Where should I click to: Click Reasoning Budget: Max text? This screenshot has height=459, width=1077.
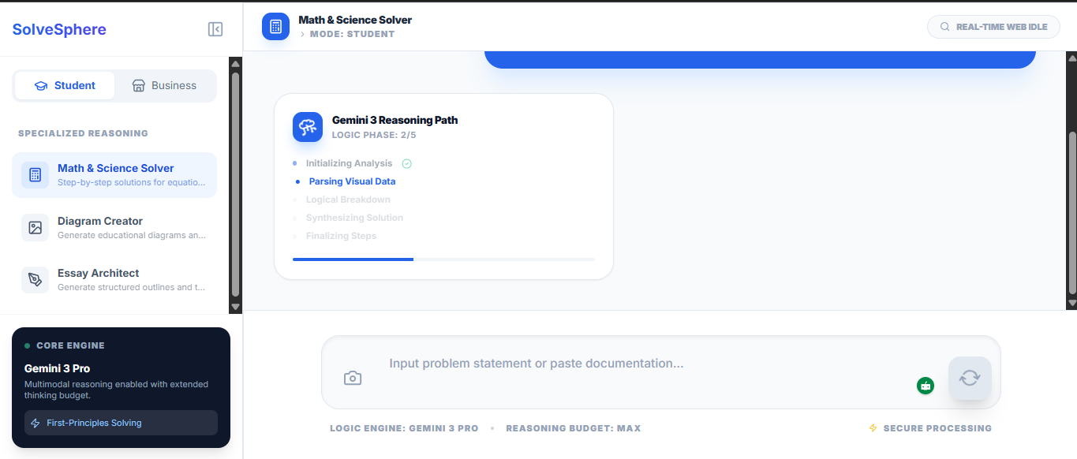coord(574,428)
